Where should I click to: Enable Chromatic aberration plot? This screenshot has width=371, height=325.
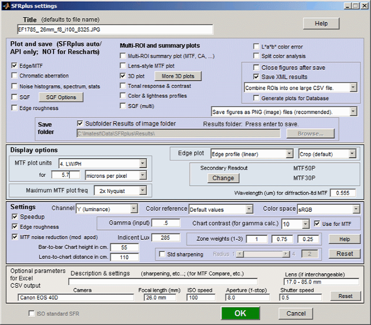[x=14, y=75]
